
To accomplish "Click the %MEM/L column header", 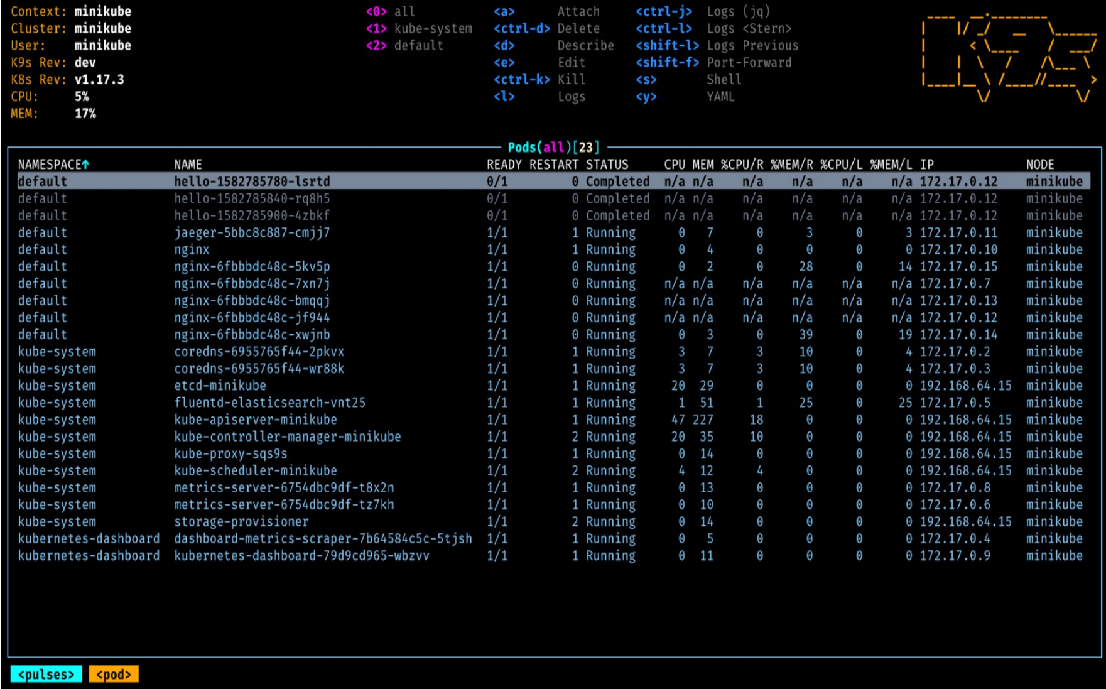I will pos(891,165).
